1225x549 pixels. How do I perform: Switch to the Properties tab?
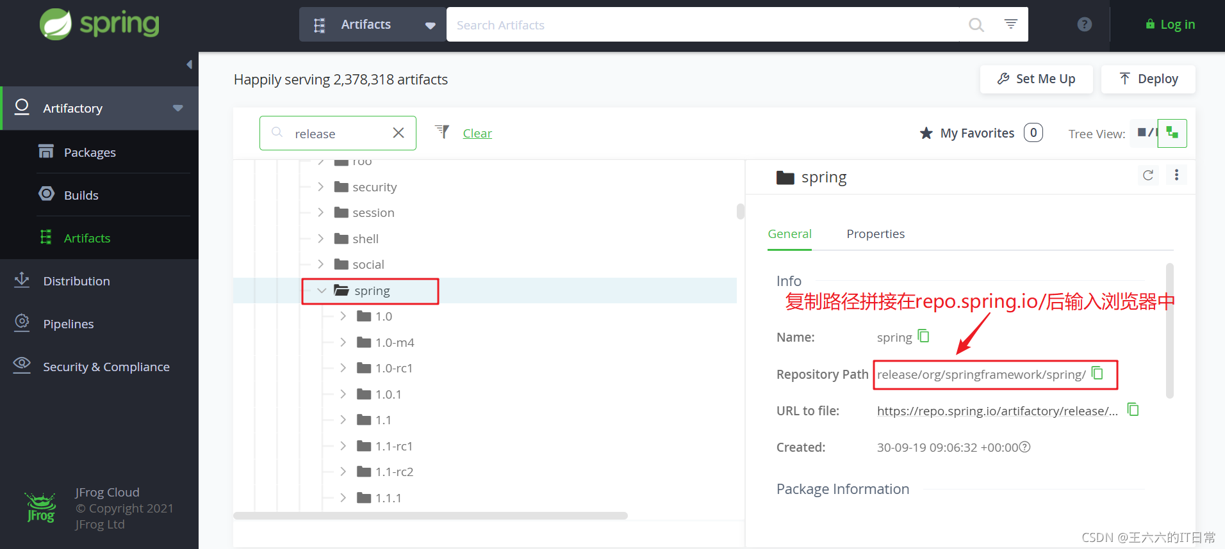(876, 234)
